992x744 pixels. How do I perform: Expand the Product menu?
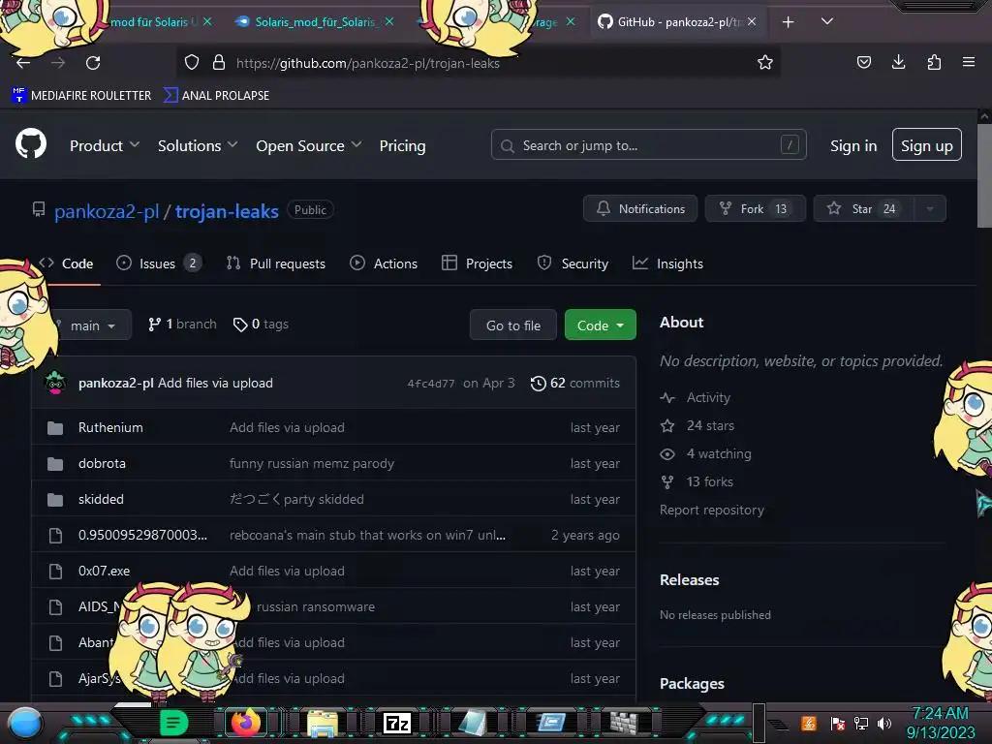[105, 145]
